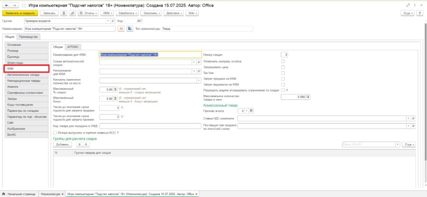Show help for Разрешить акциям игнорировать ограничение

pos(287,90)
